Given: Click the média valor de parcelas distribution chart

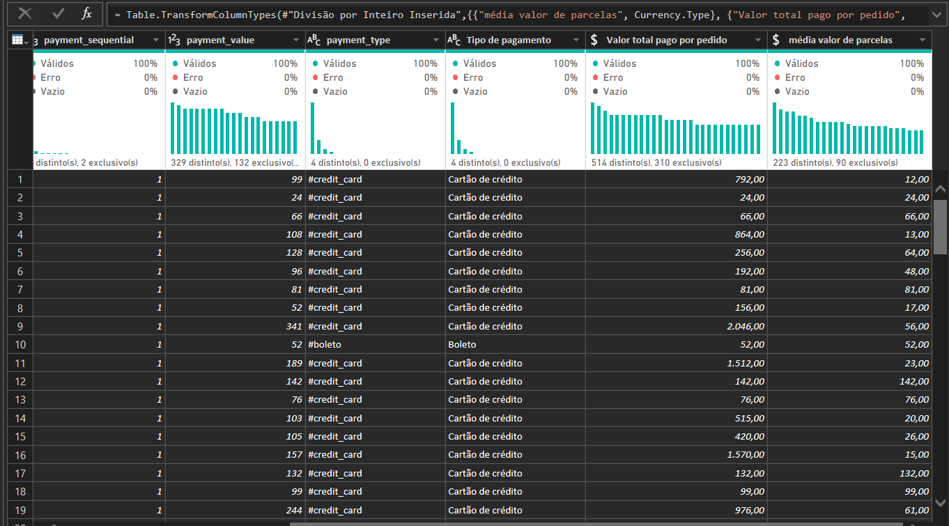Looking at the screenshot, I should [849, 128].
